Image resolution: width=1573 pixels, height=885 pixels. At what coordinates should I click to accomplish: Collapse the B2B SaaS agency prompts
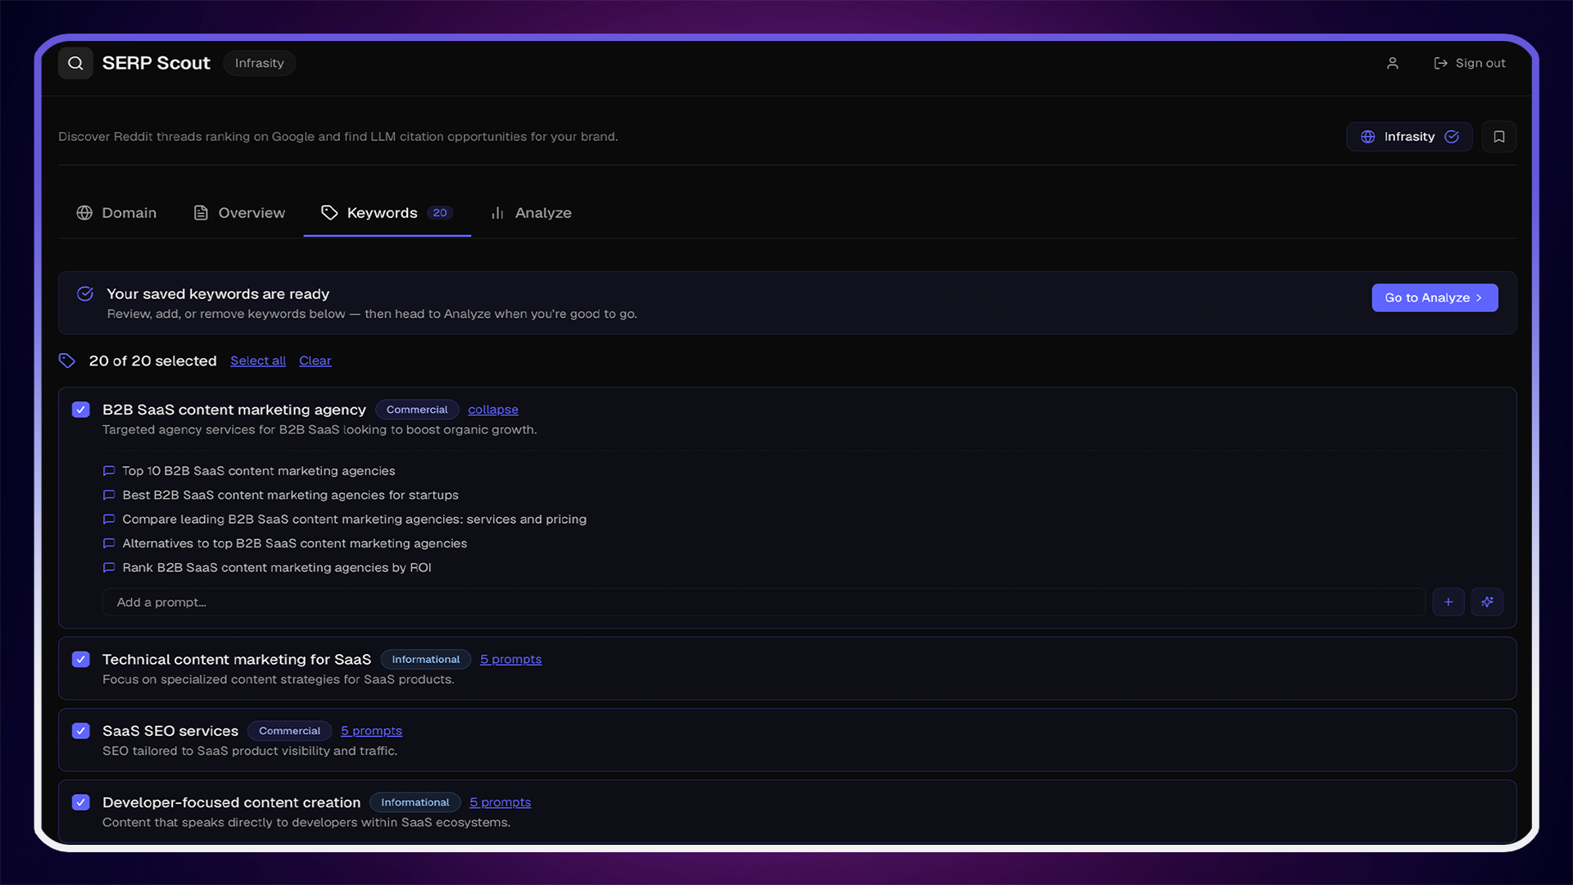[x=492, y=410]
